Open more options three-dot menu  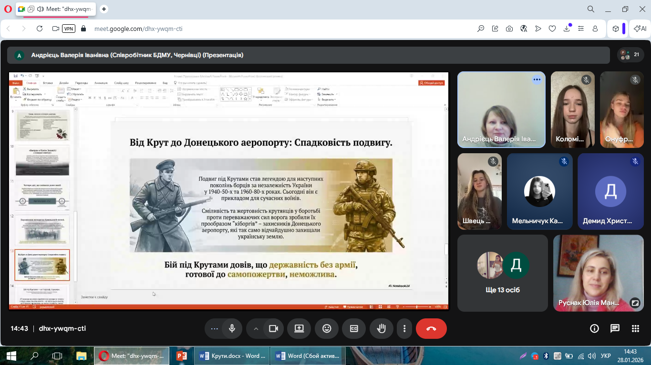(404, 328)
